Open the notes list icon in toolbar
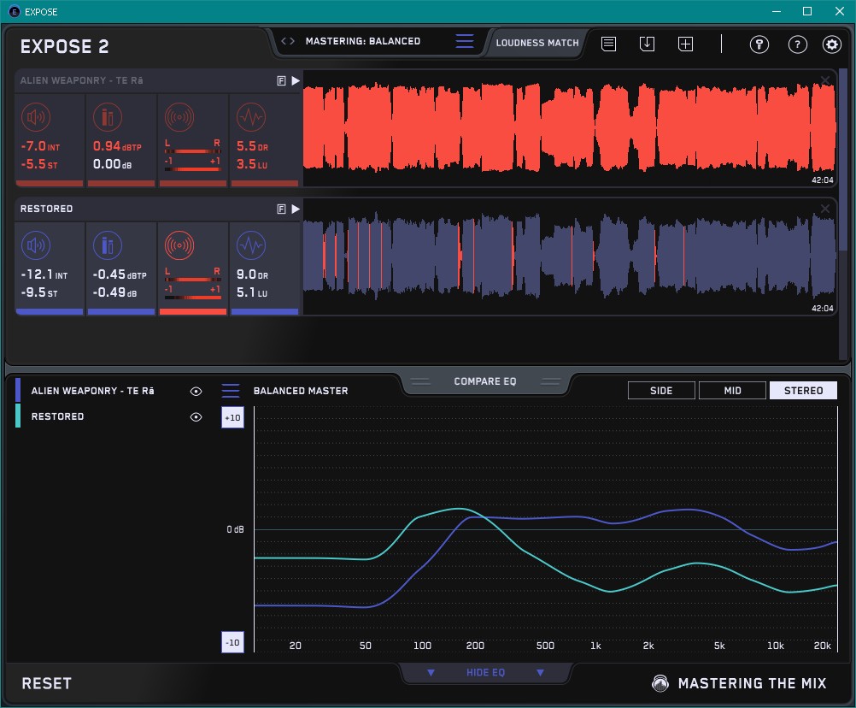 coord(608,44)
